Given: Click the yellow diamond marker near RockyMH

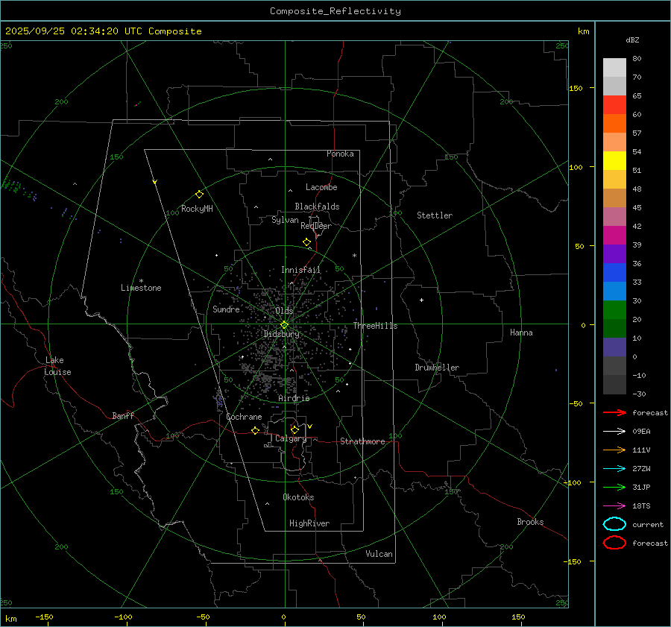Looking at the screenshot, I should click(x=199, y=194).
